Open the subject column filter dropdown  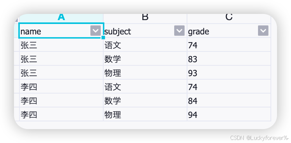(179, 31)
